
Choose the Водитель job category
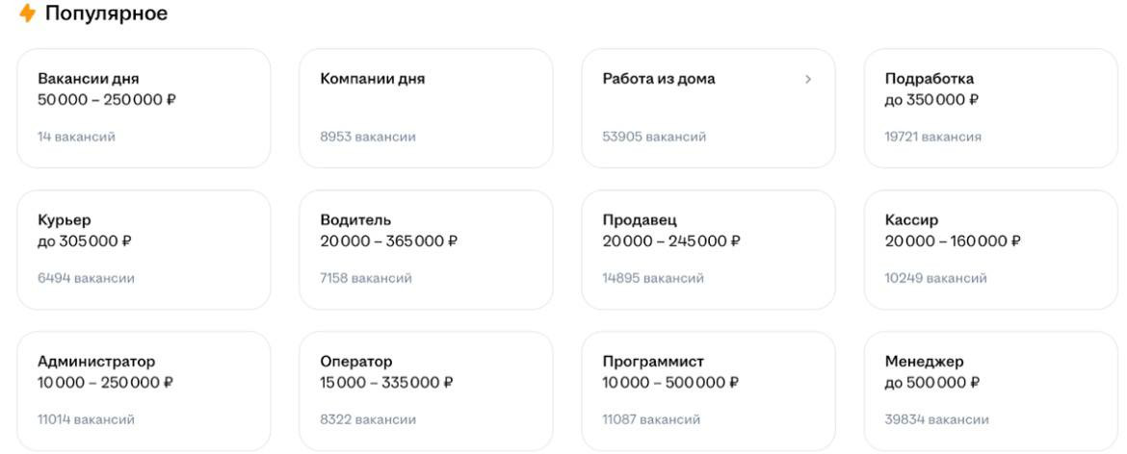[x=426, y=249]
